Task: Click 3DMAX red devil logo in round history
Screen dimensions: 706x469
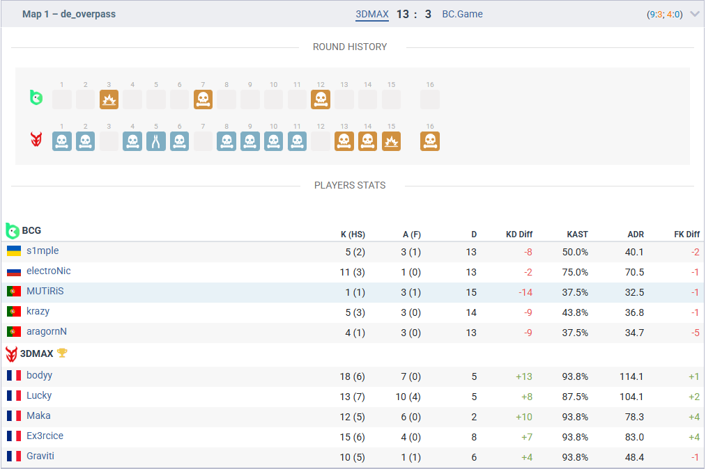Action: click(x=36, y=140)
